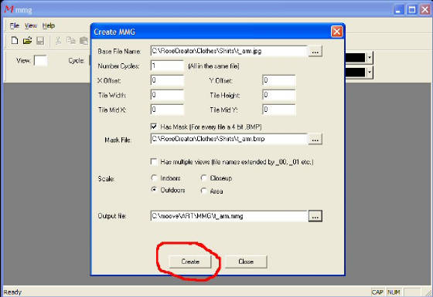Click the Open folder toolbar icon
Viewport: 433px width, 297px height.
click(x=27, y=41)
